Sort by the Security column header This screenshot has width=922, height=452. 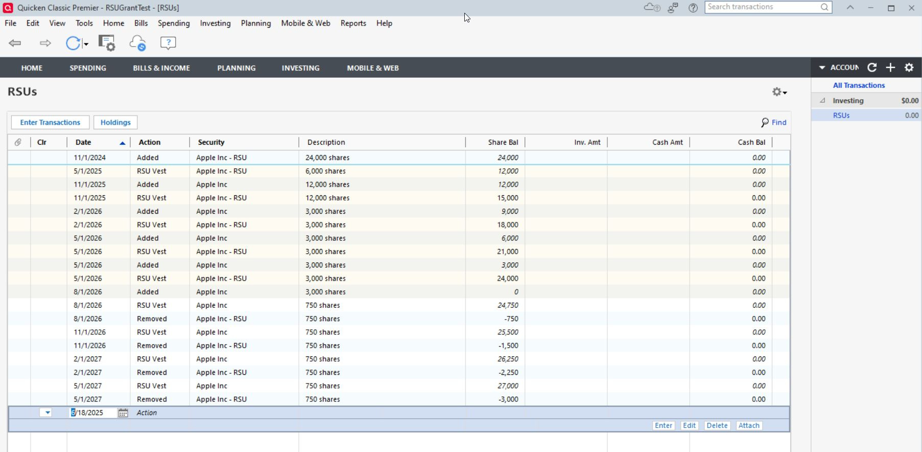(x=244, y=143)
